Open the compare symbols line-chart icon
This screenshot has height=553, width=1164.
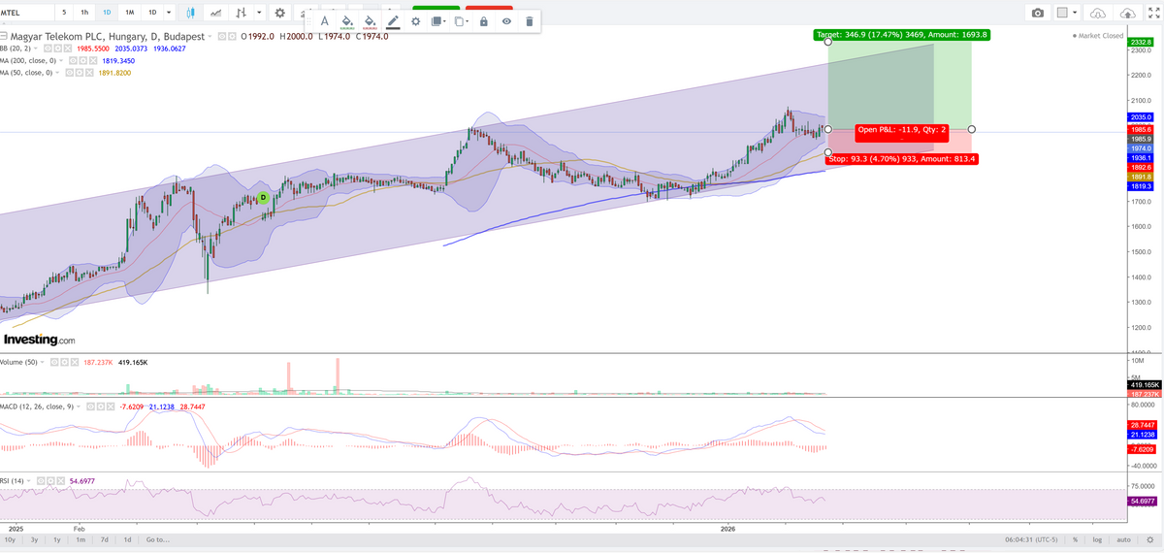click(214, 13)
